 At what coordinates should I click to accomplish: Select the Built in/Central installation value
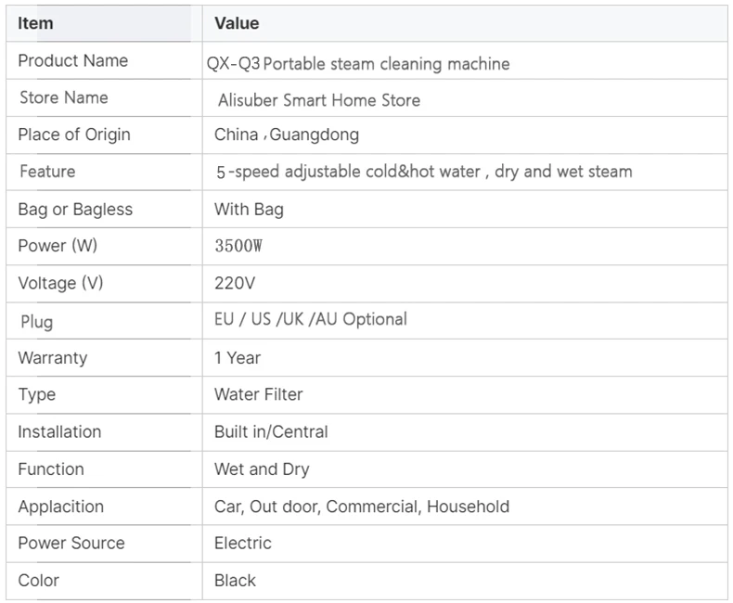pyautogui.click(x=271, y=431)
